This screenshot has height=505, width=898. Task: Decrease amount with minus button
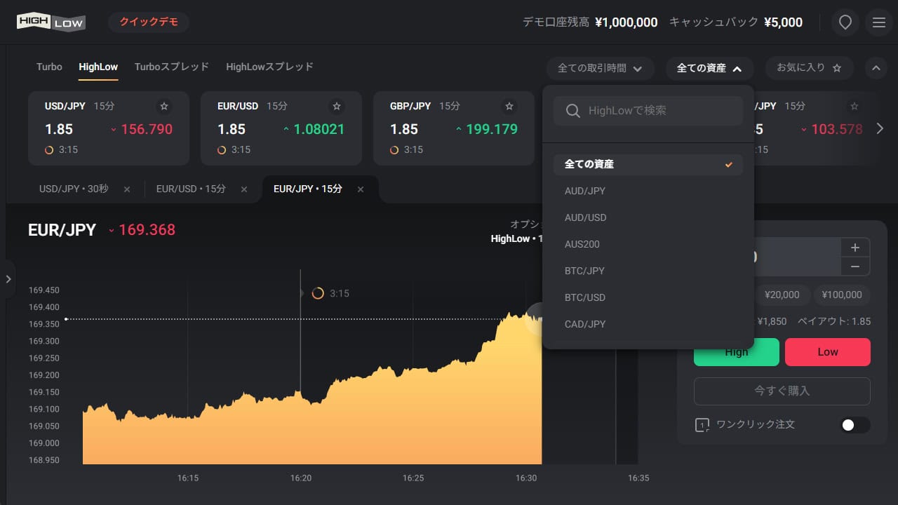855,267
